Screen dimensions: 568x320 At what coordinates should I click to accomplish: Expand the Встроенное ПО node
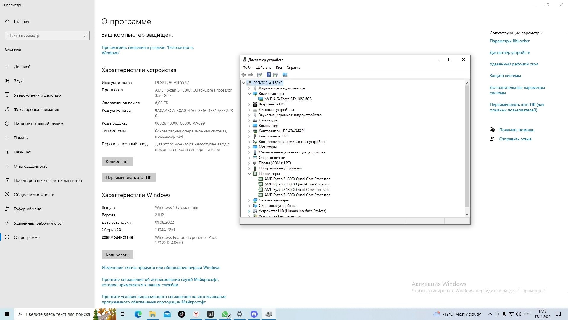coord(249,104)
